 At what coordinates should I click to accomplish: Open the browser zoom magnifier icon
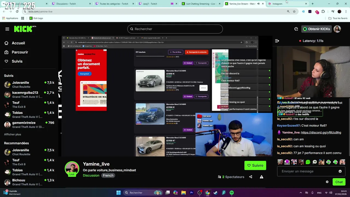coord(288,11)
